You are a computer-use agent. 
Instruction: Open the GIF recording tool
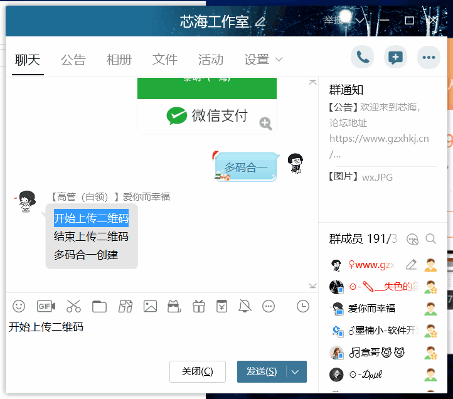coord(46,306)
